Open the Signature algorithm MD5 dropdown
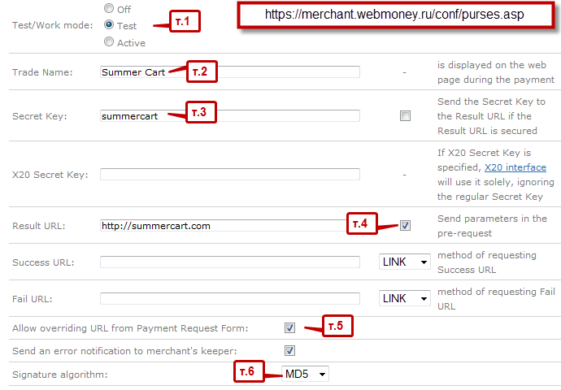 pyautogui.click(x=305, y=374)
